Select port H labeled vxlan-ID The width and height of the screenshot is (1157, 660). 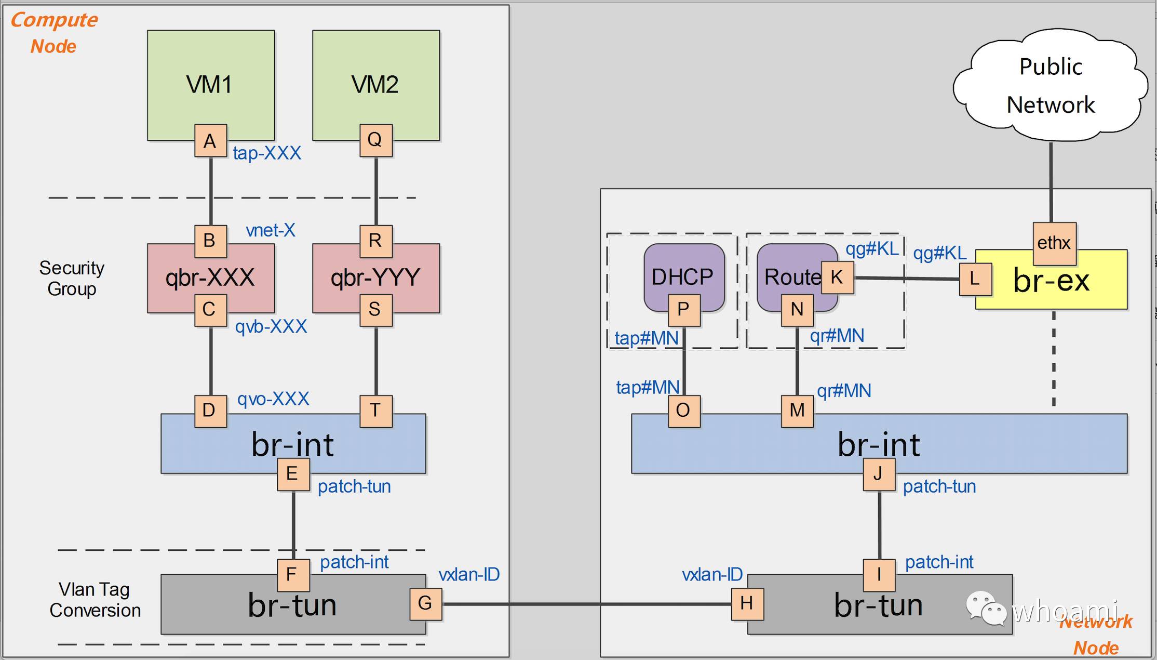(747, 603)
